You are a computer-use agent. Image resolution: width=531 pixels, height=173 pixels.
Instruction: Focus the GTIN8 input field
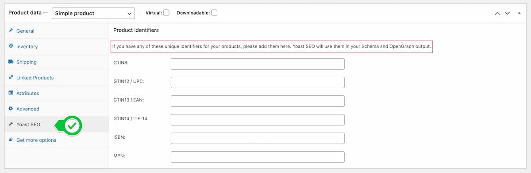(x=258, y=64)
